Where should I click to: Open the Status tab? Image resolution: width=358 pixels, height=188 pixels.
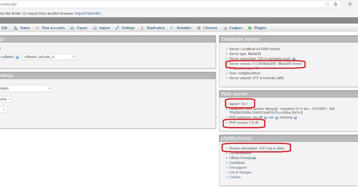(x=21, y=27)
